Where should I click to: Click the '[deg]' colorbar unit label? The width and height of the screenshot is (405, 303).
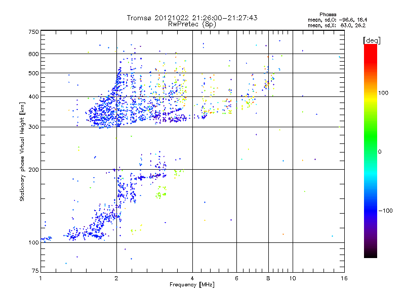click(x=372, y=40)
